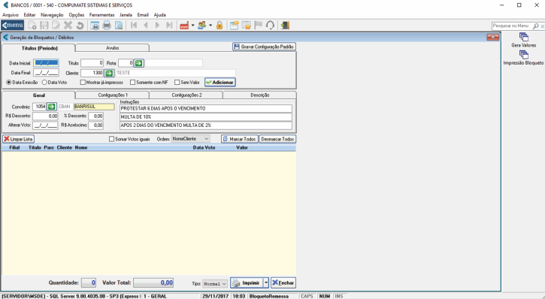Click the flag toolbar icon

(259, 25)
